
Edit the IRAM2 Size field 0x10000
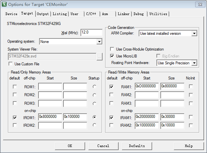point(172,125)
